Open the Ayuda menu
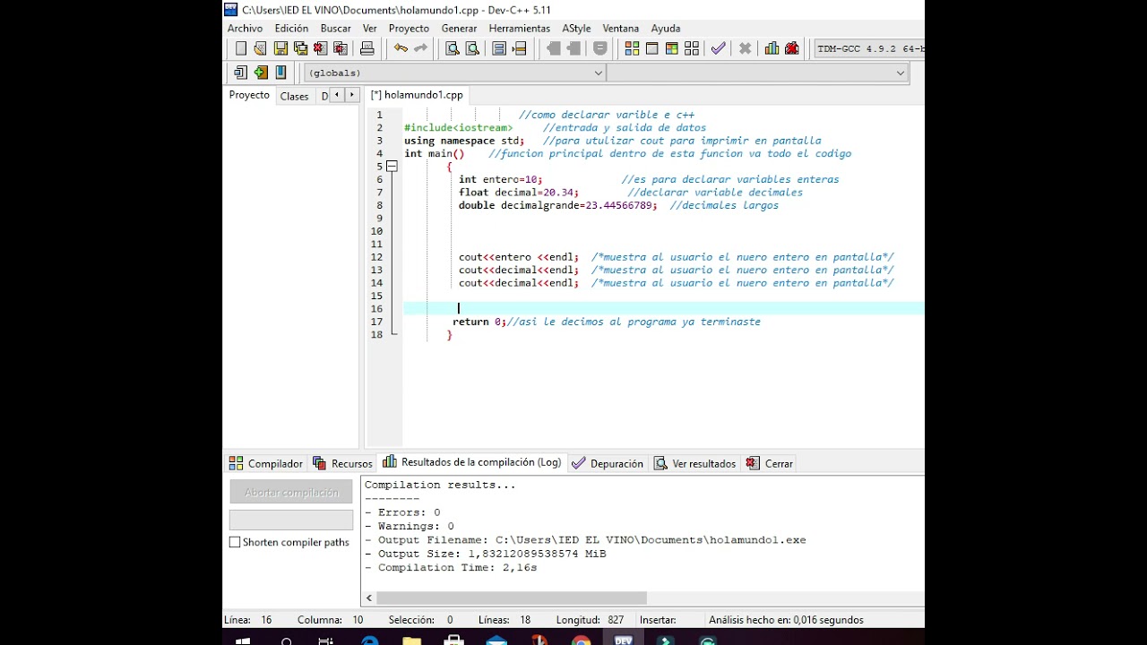Viewport: 1147px width, 645px height. click(666, 28)
